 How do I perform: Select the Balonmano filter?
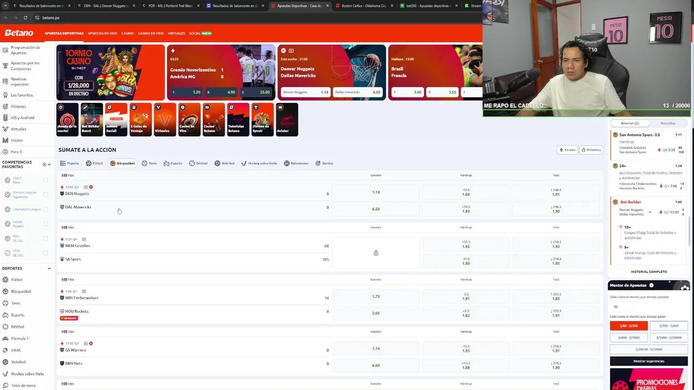(296, 163)
